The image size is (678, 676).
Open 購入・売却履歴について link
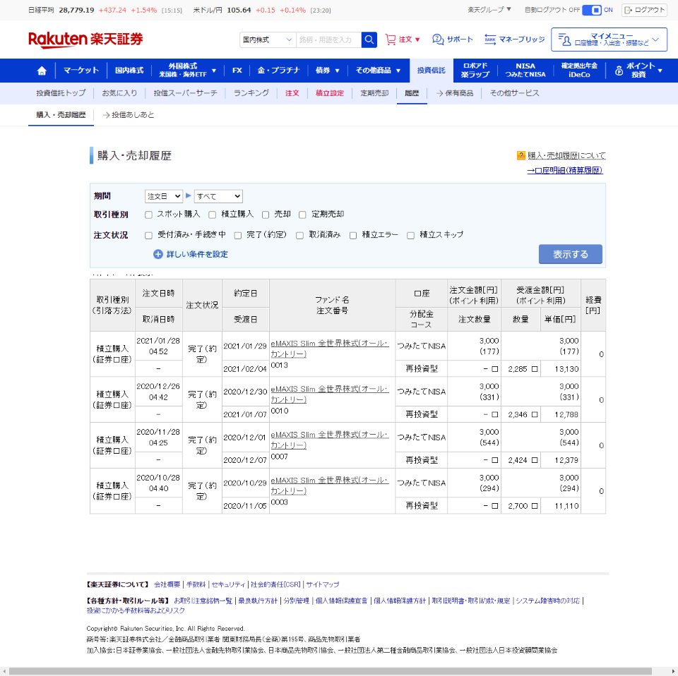566,155
